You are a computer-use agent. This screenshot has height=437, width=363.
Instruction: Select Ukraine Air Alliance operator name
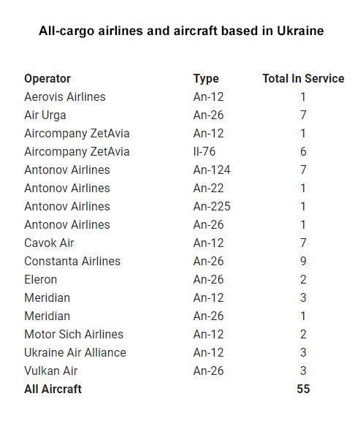[75, 352]
